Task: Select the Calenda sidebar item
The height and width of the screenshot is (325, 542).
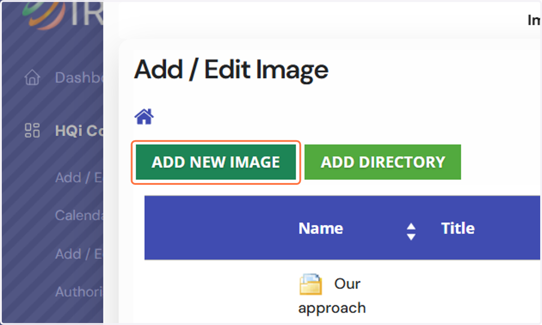Action: [x=79, y=215]
